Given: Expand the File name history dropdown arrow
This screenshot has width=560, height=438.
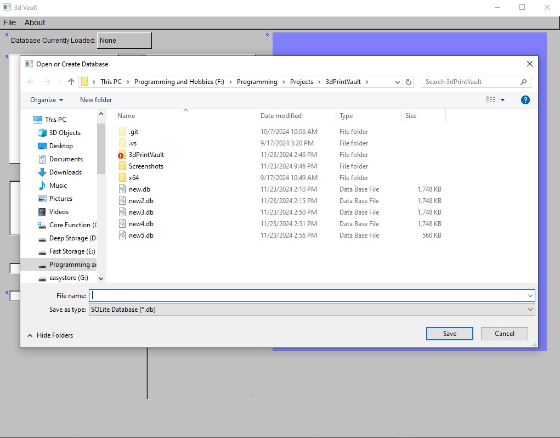Looking at the screenshot, I should [x=530, y=296].
